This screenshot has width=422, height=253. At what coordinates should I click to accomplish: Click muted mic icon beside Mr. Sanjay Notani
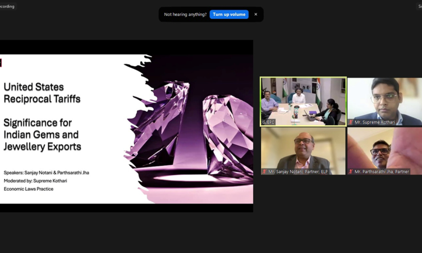(265, 172)
